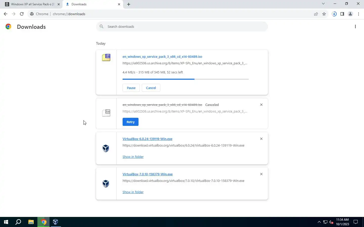The width and height of the screenshot is (364, 227).
Task: Cancel the ISO download in progress
Action: (x=151, y=88)
